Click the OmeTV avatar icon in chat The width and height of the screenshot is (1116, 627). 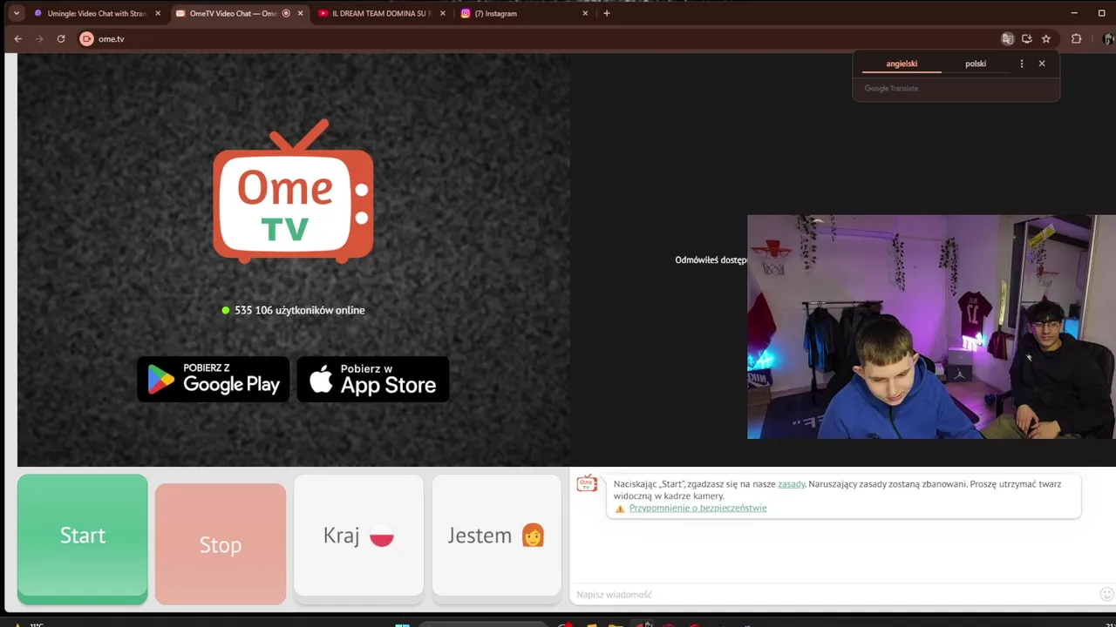click(587, 483)
